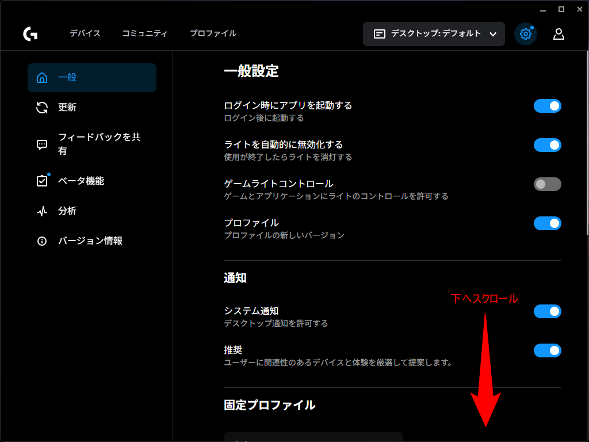Toggle the システム通知 switch off
The height and width of the screenshot is (442, 589).
click(547, 311)
